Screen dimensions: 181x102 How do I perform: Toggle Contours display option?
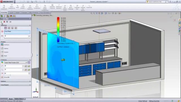coord(2,45)
